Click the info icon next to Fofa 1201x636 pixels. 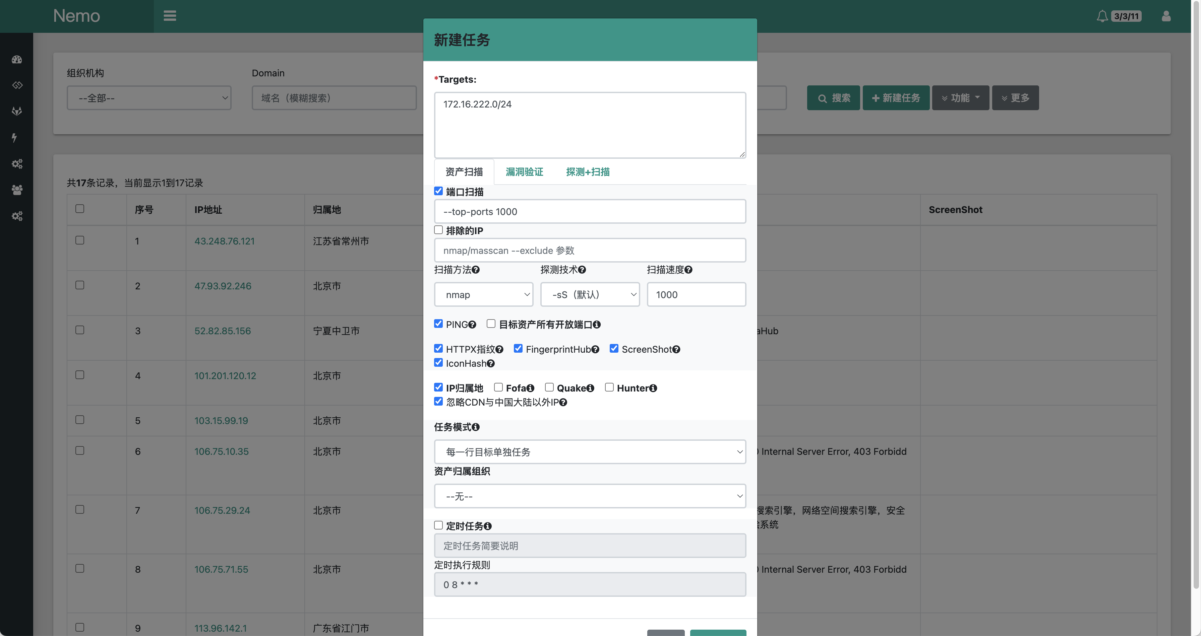[530, 388]
